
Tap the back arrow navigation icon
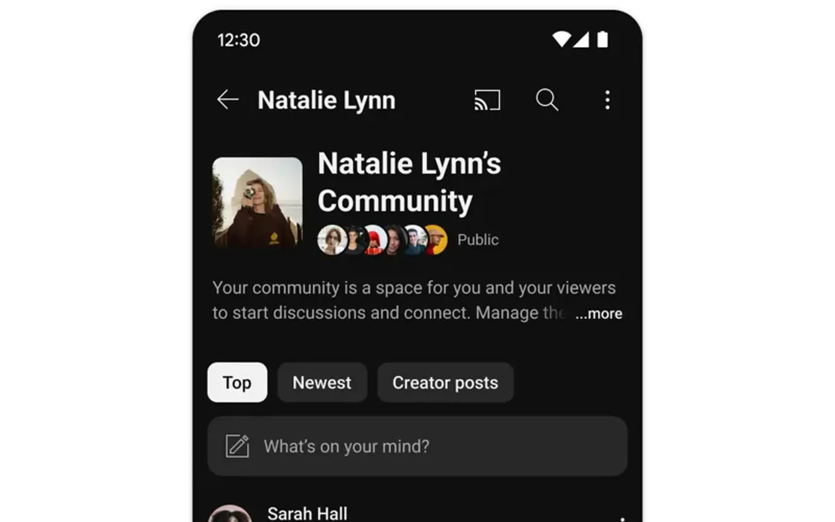[227, 100]
